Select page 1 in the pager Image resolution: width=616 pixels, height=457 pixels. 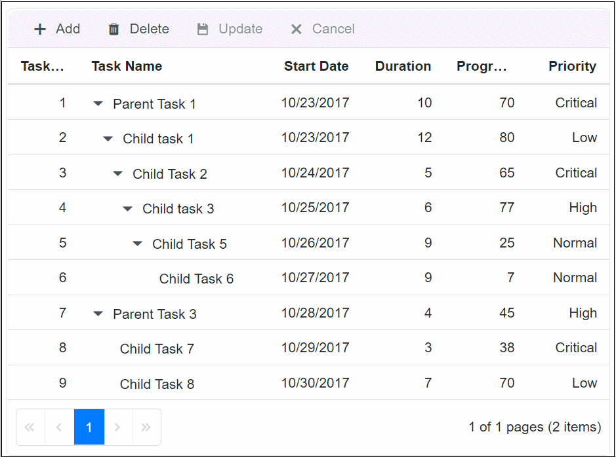point(89,428)
